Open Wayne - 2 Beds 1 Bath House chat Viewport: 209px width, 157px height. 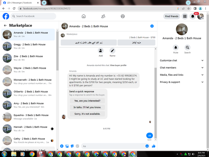28,70
